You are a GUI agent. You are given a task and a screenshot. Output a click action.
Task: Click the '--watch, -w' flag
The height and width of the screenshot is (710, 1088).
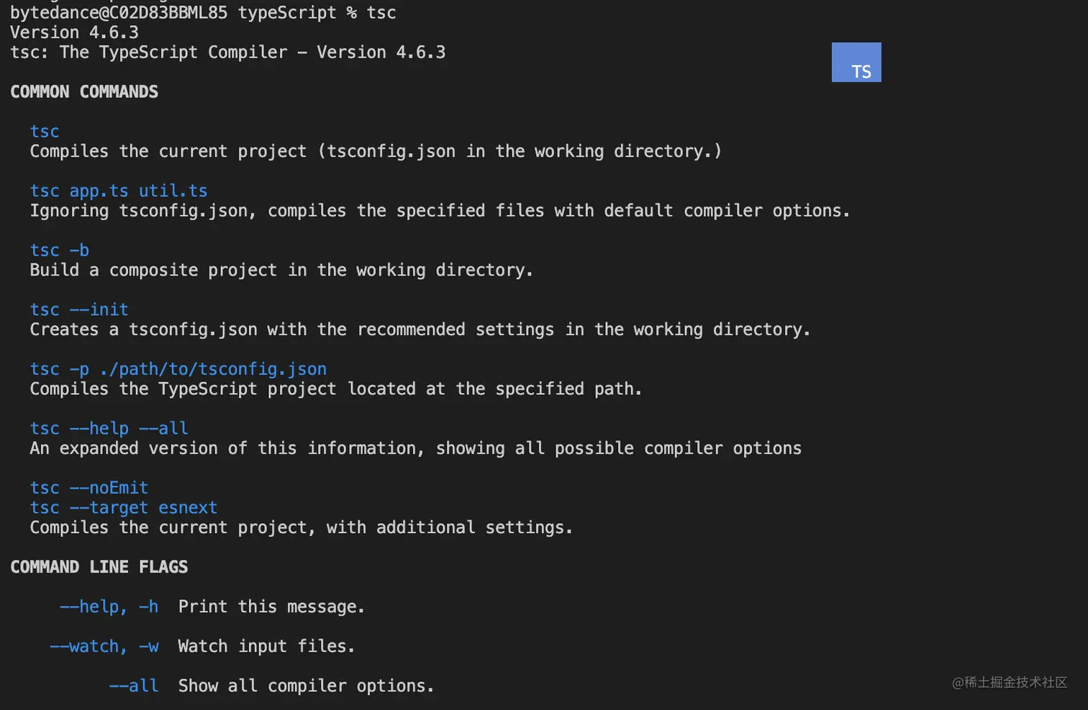click(x=104, y=646)
